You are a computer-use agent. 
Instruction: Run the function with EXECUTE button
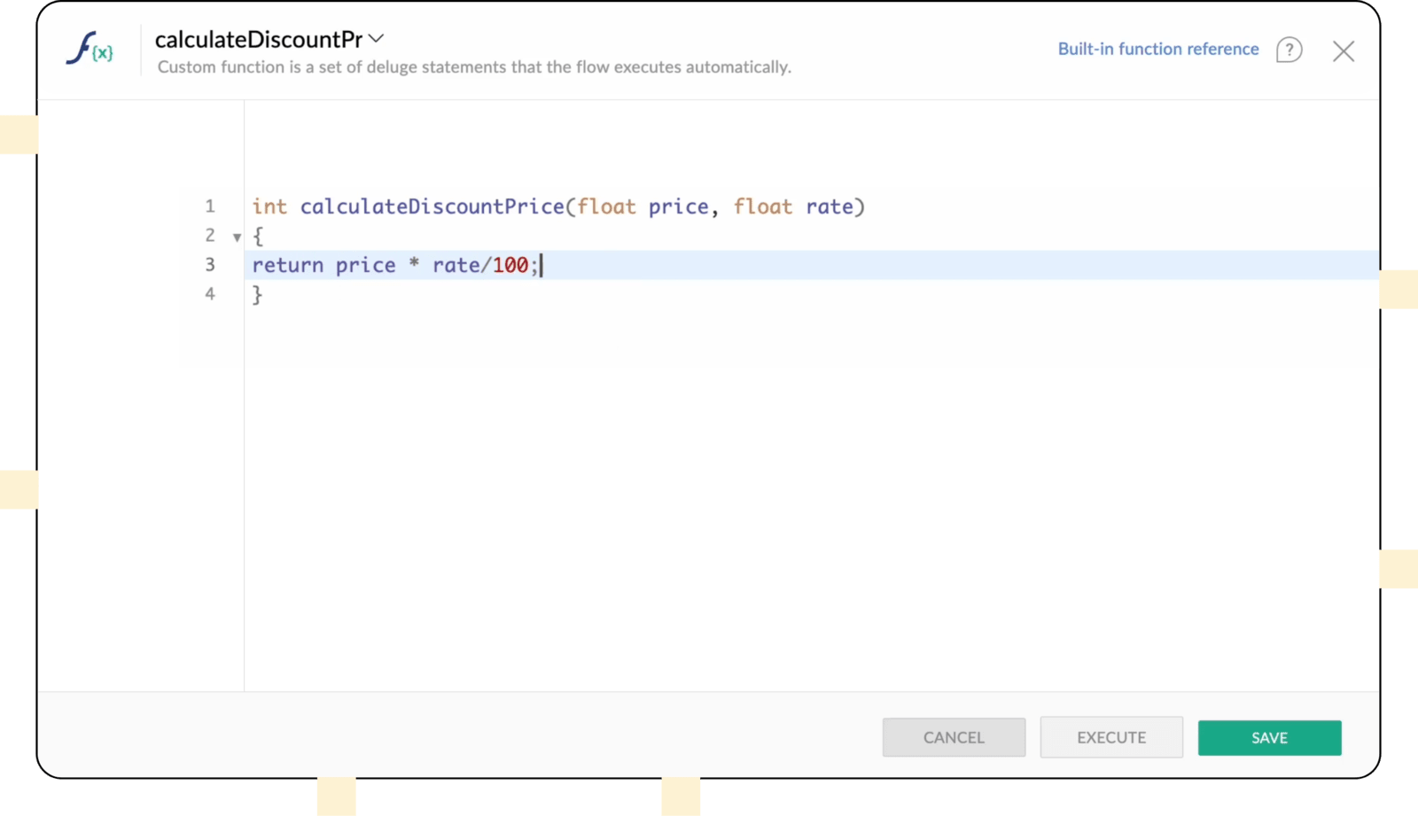tap(1111, 737)
